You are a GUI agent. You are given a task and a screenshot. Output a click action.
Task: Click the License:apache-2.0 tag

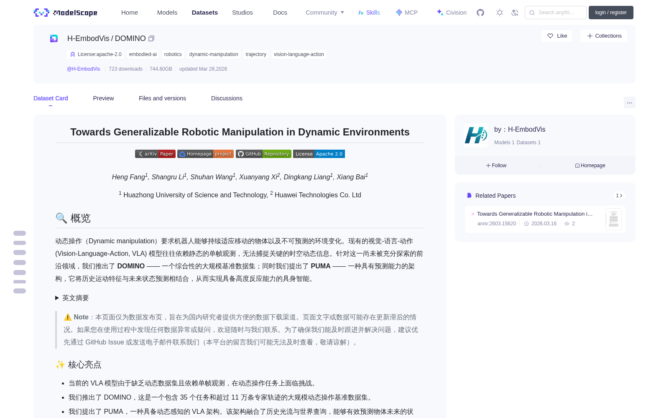tap(96, 54)
